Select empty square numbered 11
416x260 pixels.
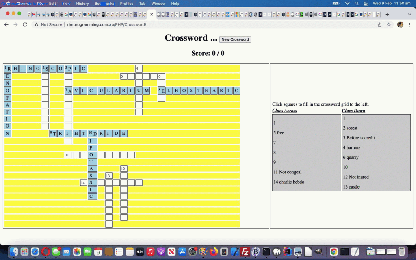68,155
